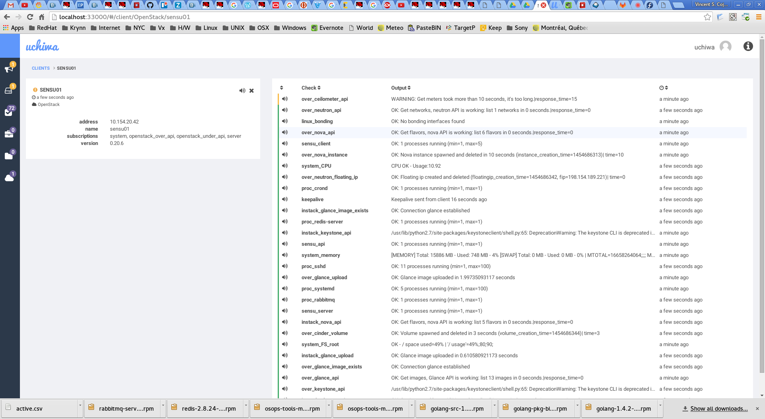Open the Checks view showing 72
The image size is (765, 419).
pyautogui.click(x=9, y=112)
